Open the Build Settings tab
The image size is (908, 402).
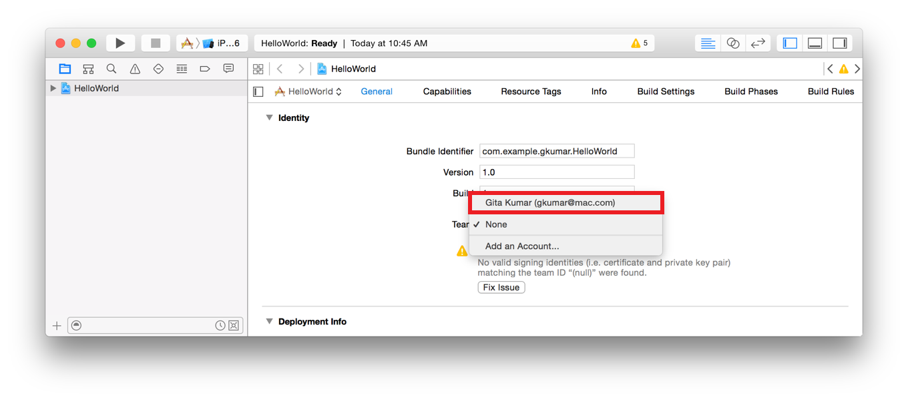pyautogui.click(x=666, y=91)
